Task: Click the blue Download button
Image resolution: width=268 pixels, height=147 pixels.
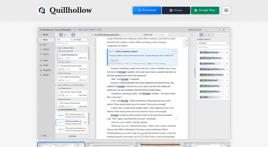Action: pos(147,10)
